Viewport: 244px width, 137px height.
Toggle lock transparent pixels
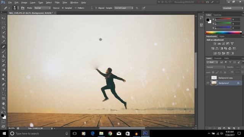tap(213, 72)
